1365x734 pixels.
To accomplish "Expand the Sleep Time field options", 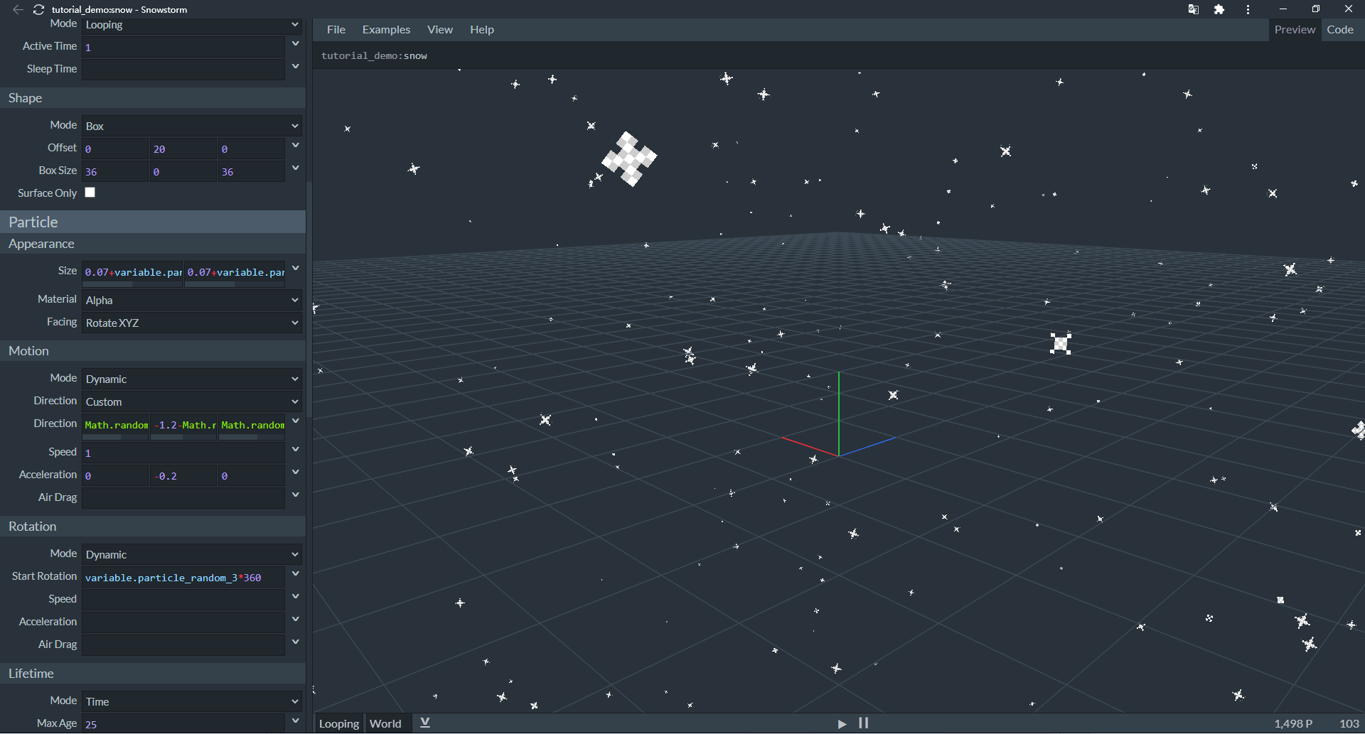I will (296, 67).
